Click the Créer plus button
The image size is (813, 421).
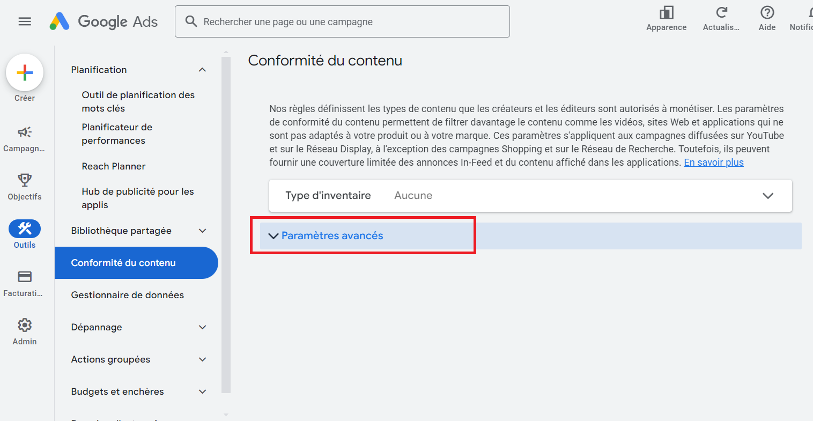pos(25,72)
